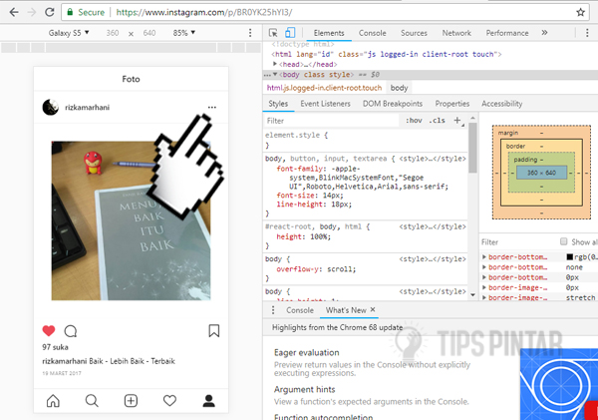This screenshot has width=598, height=420.
Task: Open the Galaxy S5 device dropdown
Action: (x=69, y=33)
